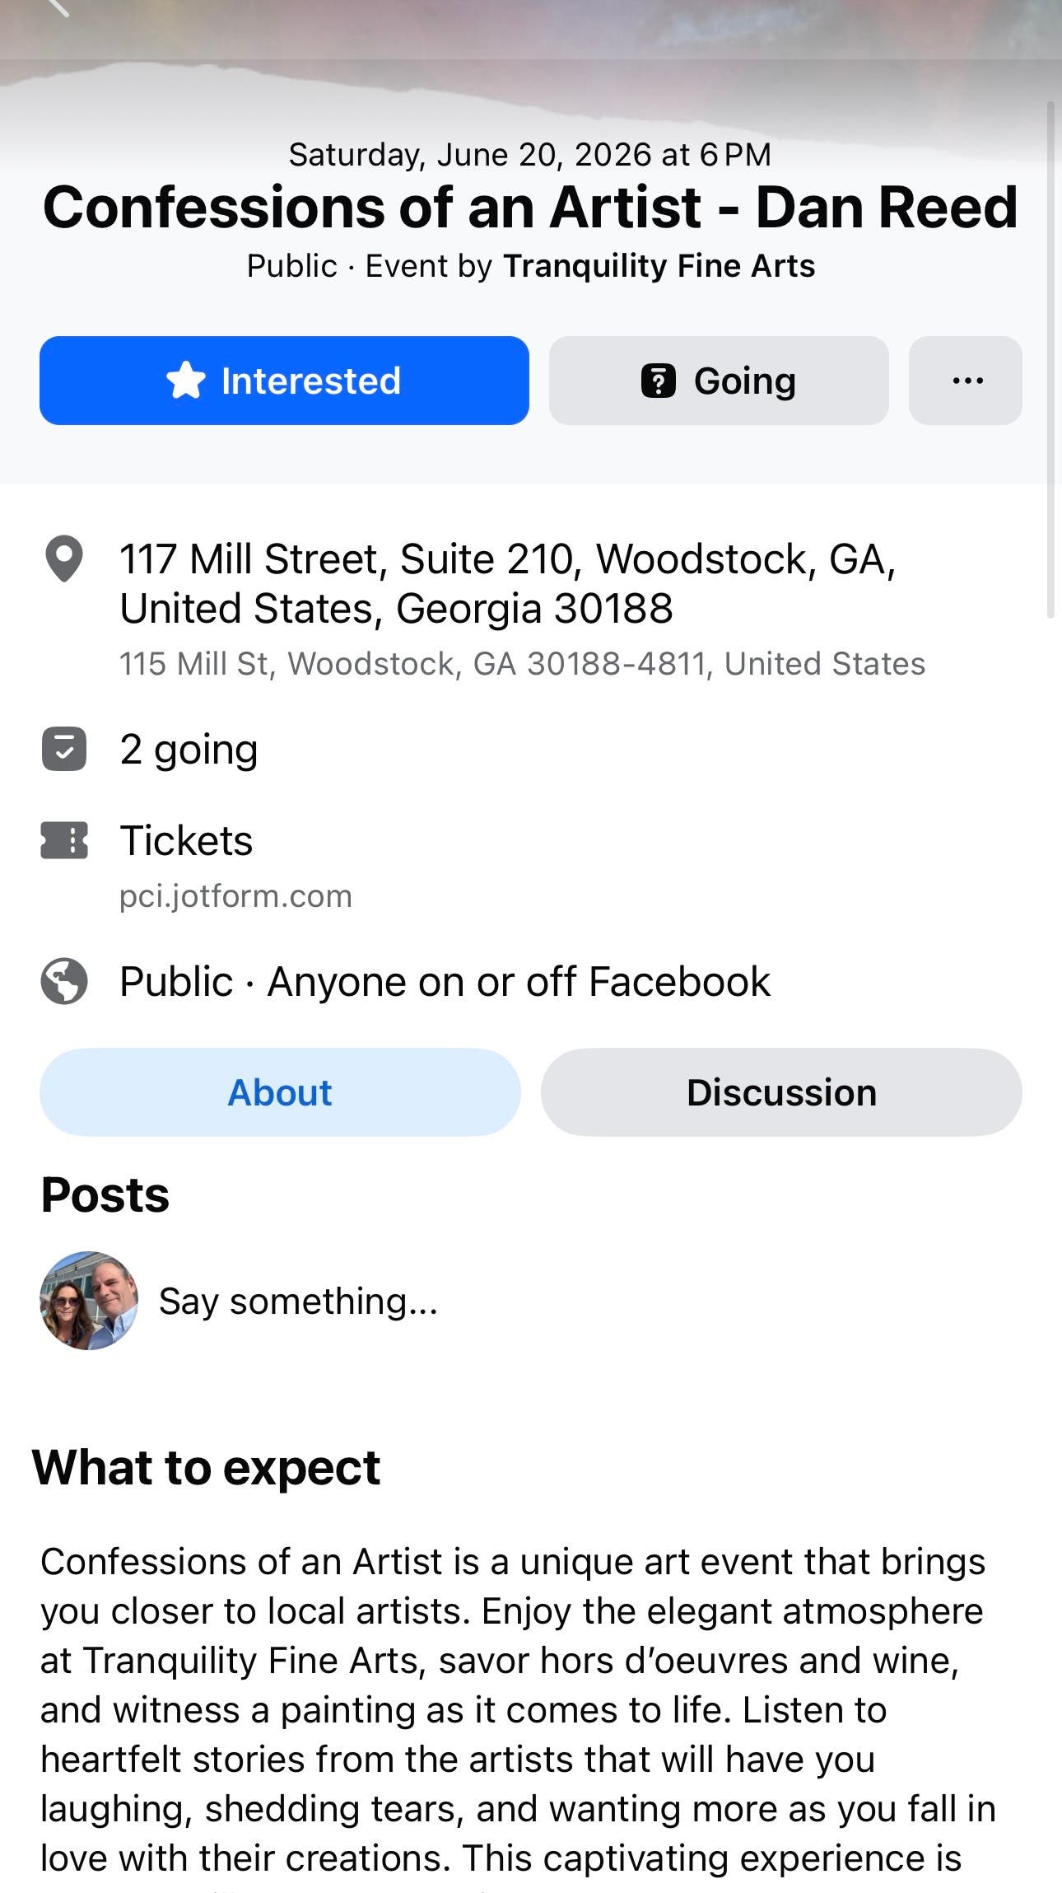This screenshot has width=1062, height=1893.
Task: Open the 117 Mill Street address
Action: (x=508, y=584)
